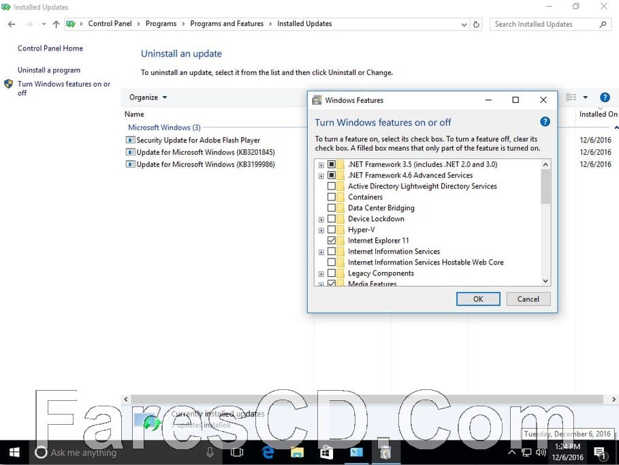The height and width of the screenshot is (465, 619).
Task: Click the Control Panel taskbar icon
Action: pyautogui.click(x=356, y=452)
